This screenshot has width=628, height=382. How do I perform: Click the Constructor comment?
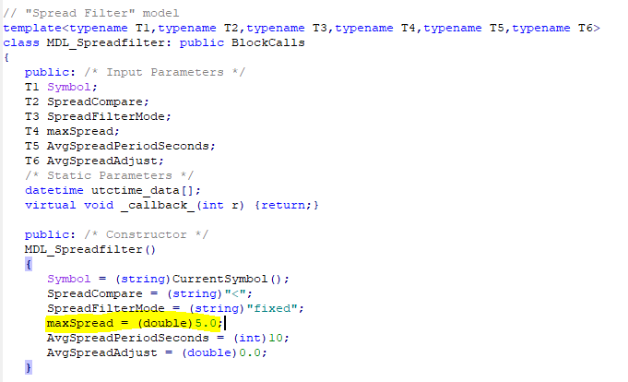[147, 235]
